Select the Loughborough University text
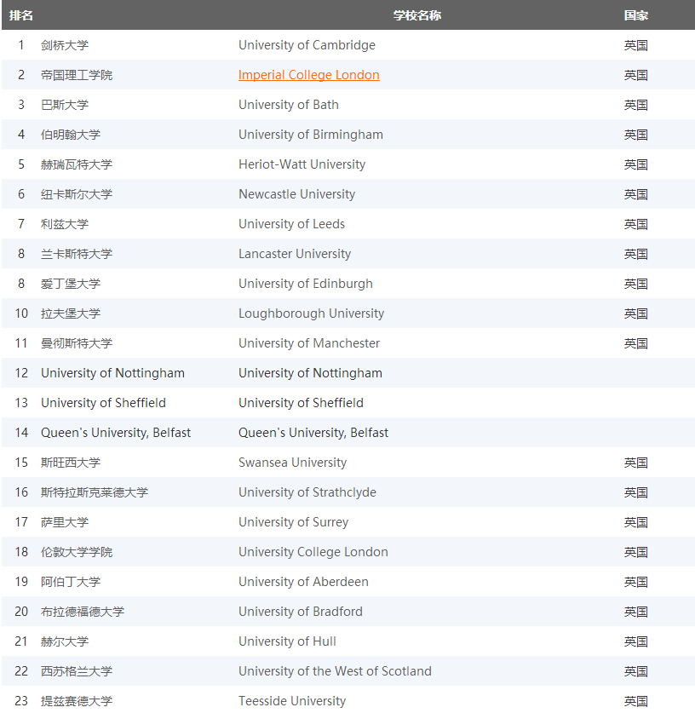The height and width of the screenshot is (713, 695). click(x=312, y=313)
